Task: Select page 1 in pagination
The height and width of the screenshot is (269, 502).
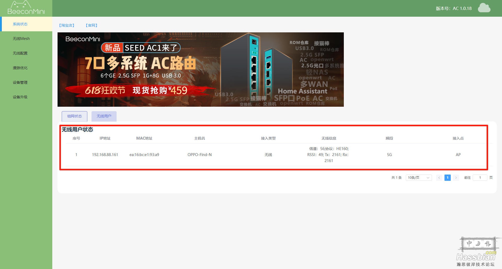Action: pos(448,178)
